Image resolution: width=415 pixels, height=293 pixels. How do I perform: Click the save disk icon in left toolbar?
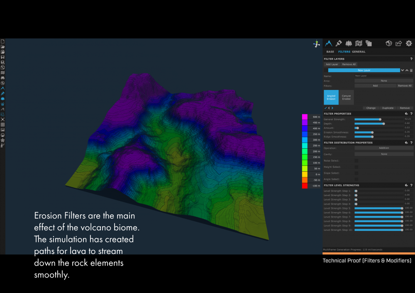click(2, 57)
